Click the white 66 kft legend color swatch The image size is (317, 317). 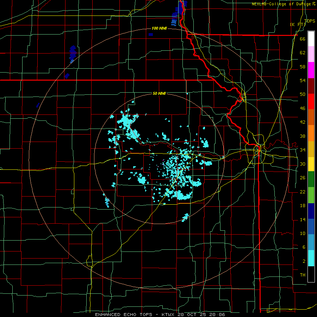[311, 39]
